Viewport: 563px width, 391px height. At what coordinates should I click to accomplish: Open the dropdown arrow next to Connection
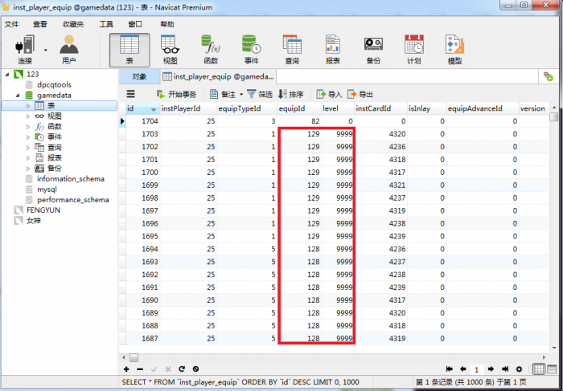(46, 50)
